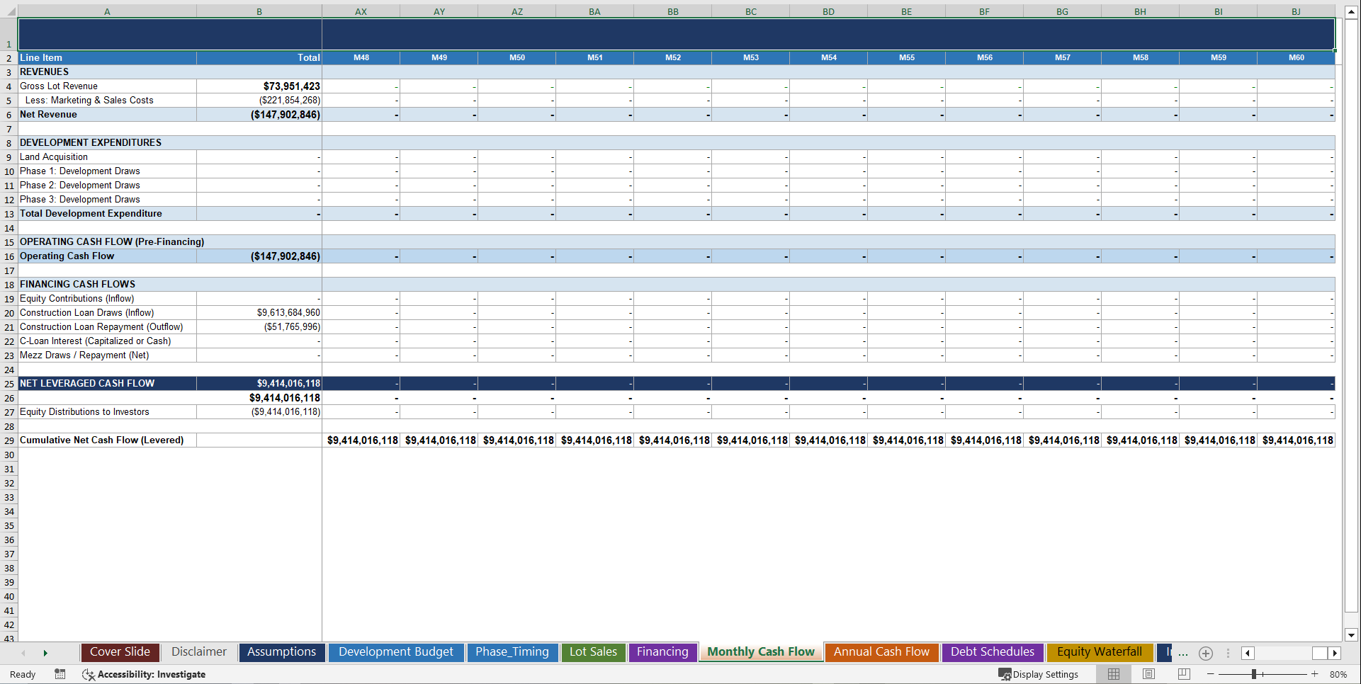Open the vertical ellipsis sheet options

[1228, 654]
